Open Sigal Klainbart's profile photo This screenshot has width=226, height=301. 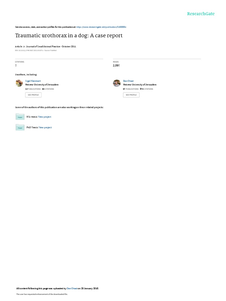tap(19, 83)
